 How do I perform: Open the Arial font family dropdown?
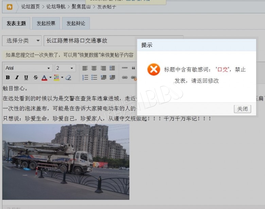point(29,68)
